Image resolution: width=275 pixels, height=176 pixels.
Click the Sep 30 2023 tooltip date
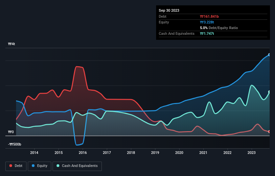coord(169,10)
